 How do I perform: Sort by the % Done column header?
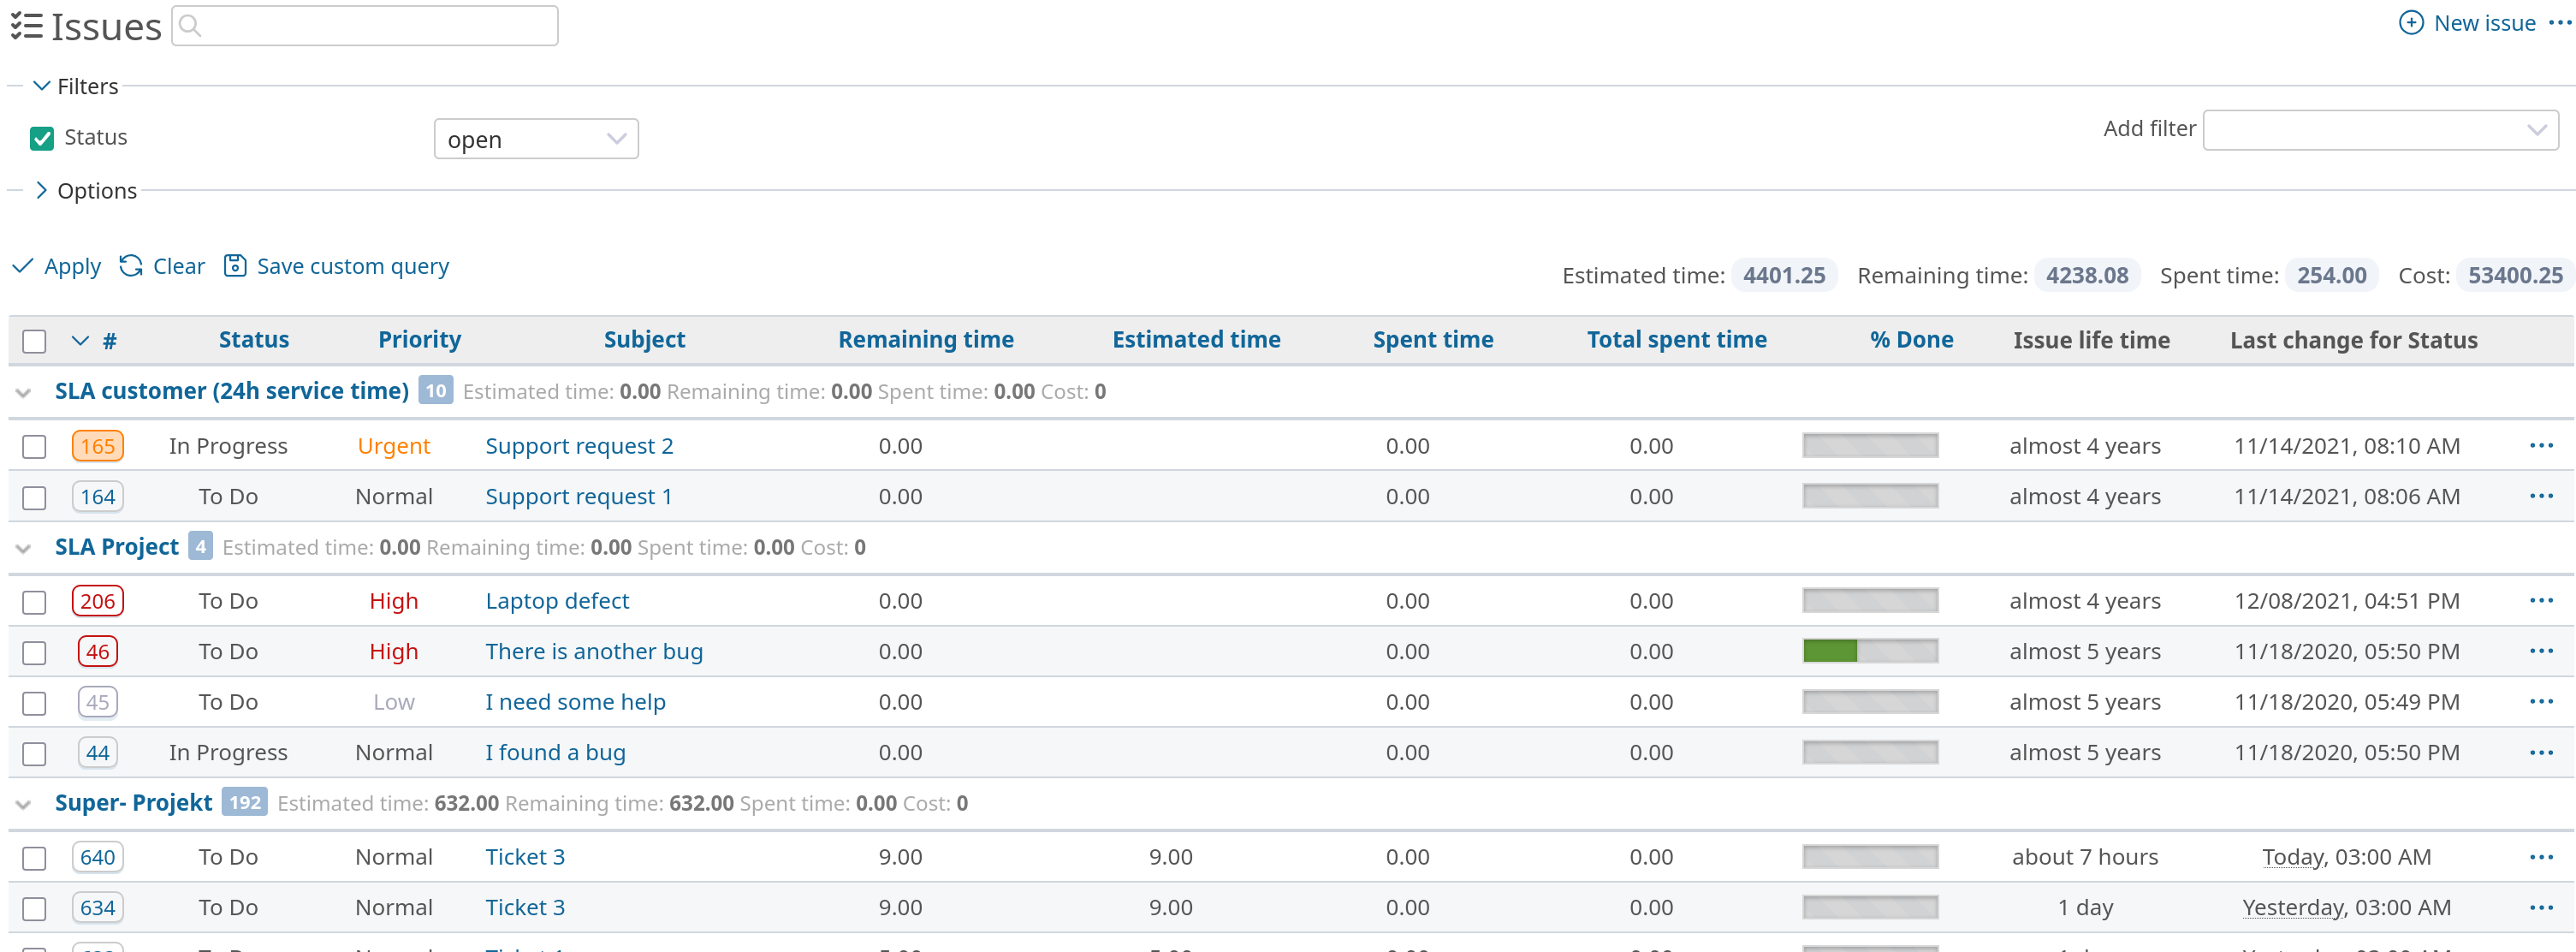[1910, 340]
